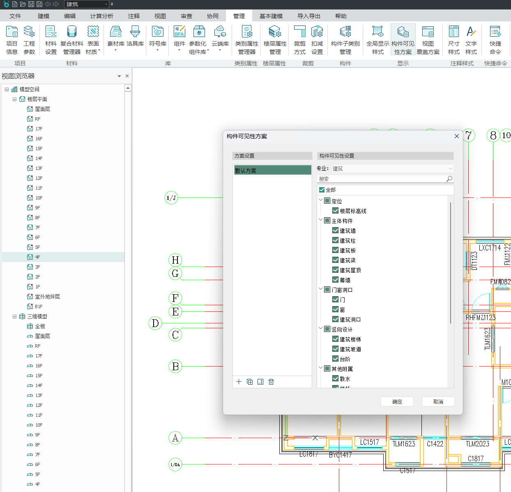Screen dimensions: 511x492
Task: Click the 搜索 search field
Action: [x=382, y=179]
